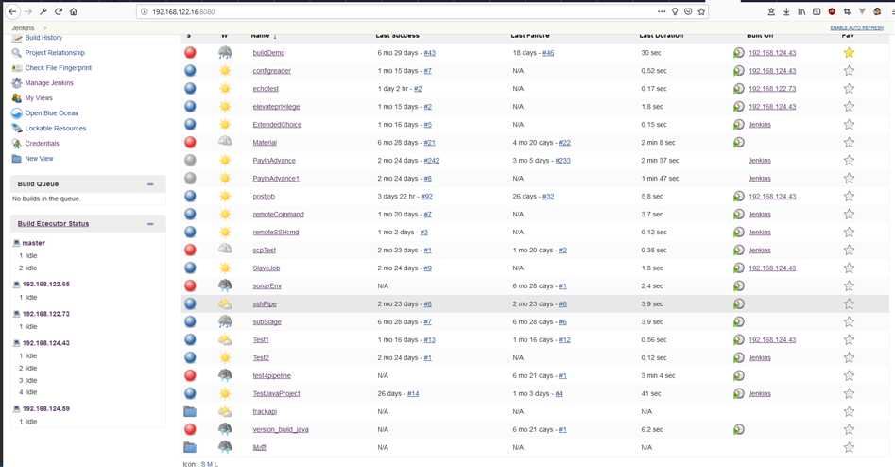Open Lockable Resources from the sidebar
895x467 pixels.
[56, 129]
